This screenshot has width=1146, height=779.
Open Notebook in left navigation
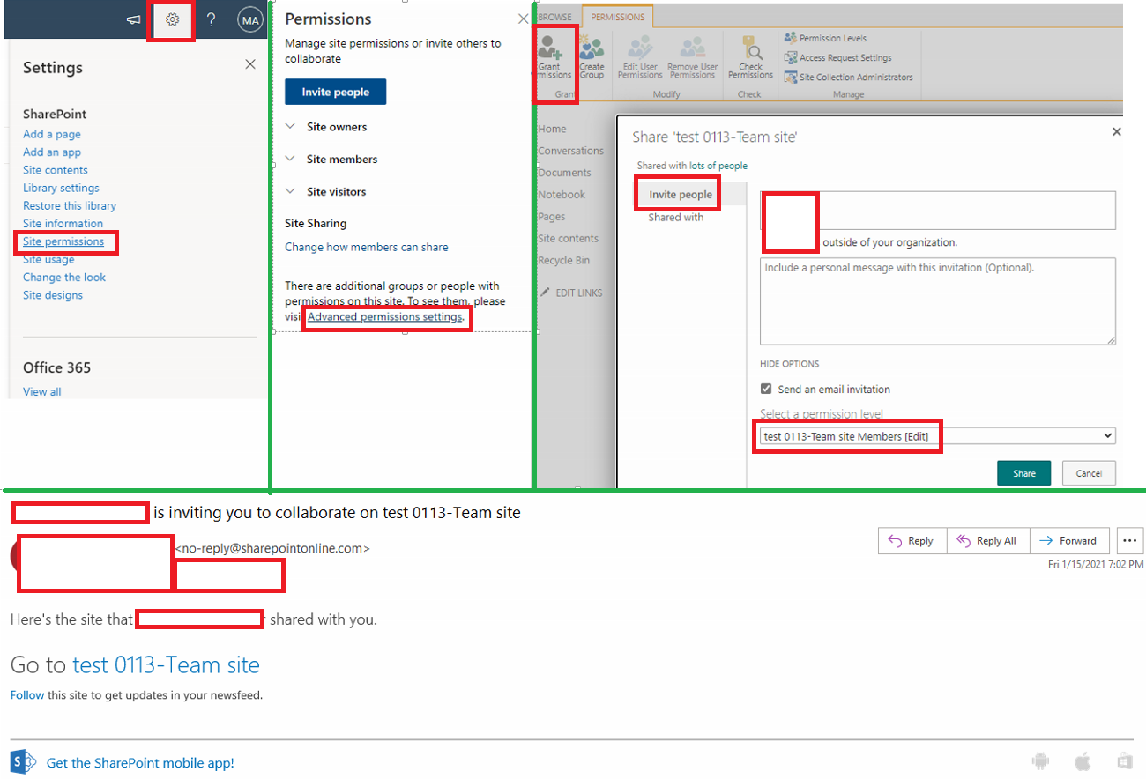(x=562, y=195)
